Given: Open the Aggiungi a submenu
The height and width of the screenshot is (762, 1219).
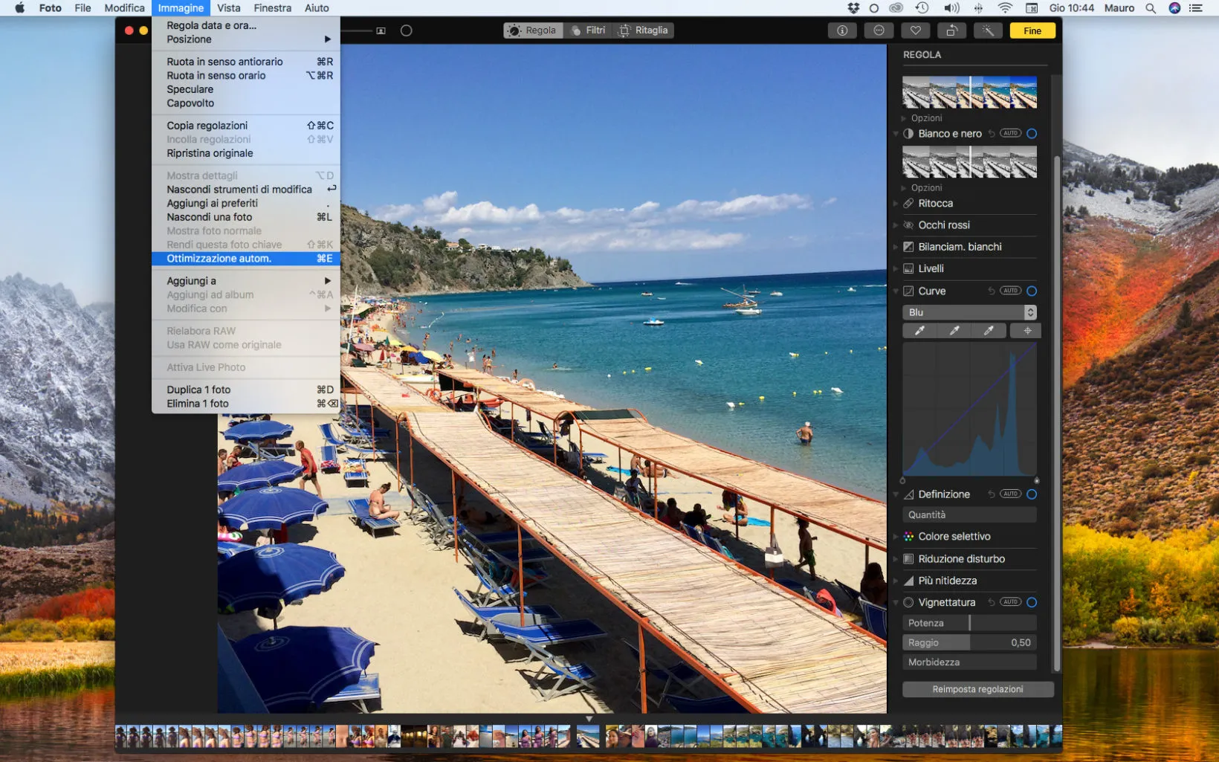Looking at the screenshot, I should (x=246, y=281).
